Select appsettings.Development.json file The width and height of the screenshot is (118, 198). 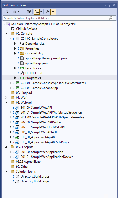tap(46, 58)
